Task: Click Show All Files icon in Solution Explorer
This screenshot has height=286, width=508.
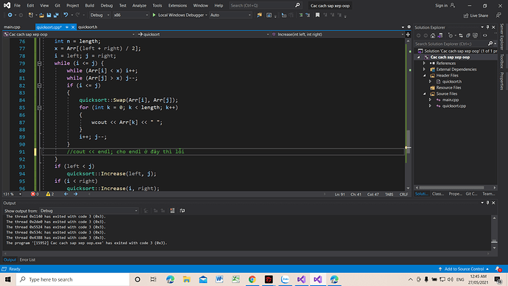Action: click(476, 35)
